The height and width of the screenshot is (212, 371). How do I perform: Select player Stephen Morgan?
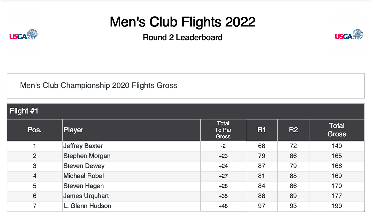pos(87,156)
